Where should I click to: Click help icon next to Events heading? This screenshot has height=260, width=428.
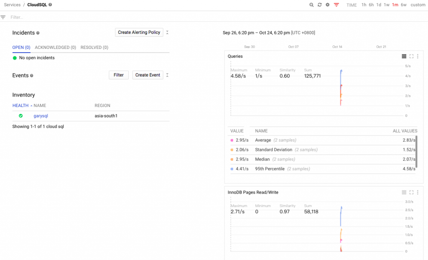[x=32, y=76]
